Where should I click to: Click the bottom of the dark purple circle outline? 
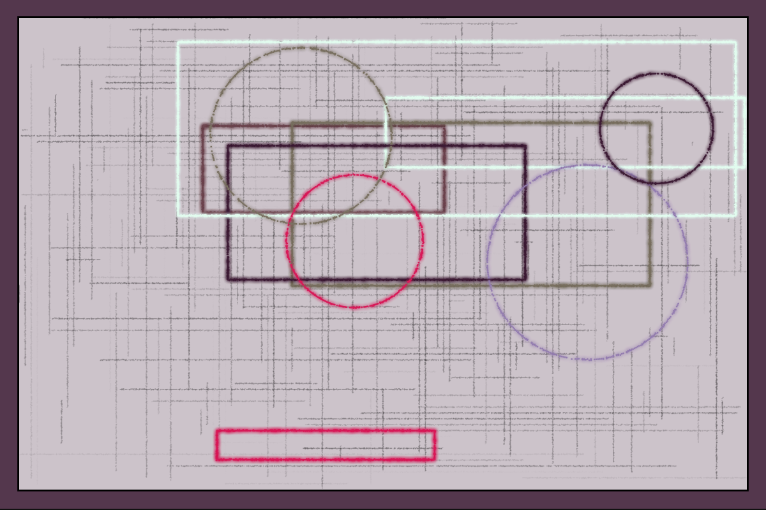point(656,184)
